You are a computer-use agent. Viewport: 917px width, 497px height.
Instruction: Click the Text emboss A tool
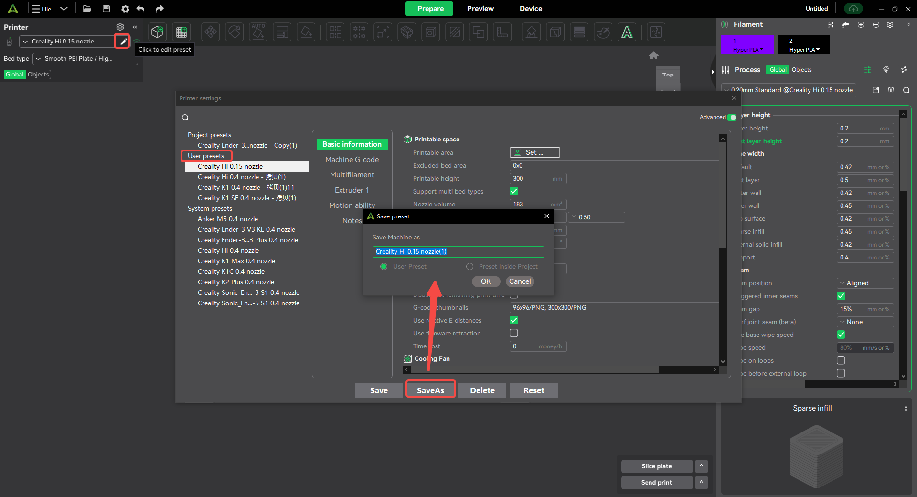627,32
